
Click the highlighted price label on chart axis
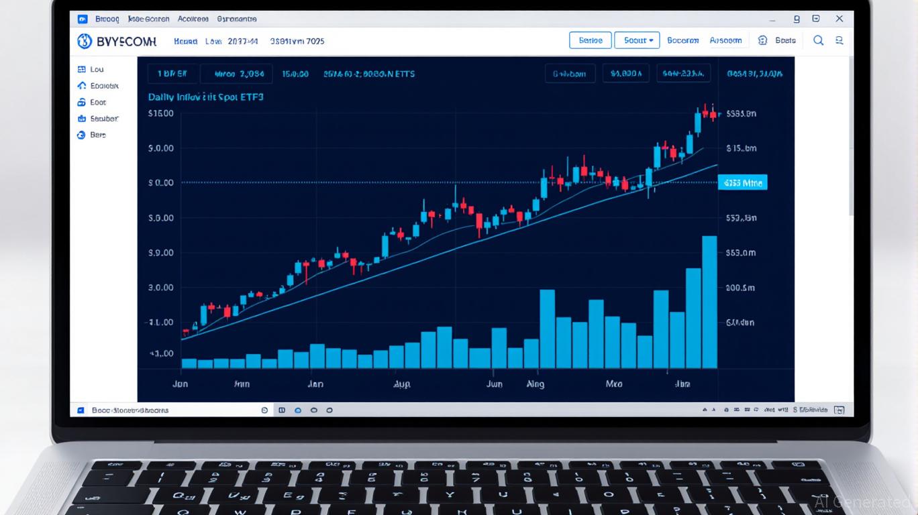tap(742, 182)
